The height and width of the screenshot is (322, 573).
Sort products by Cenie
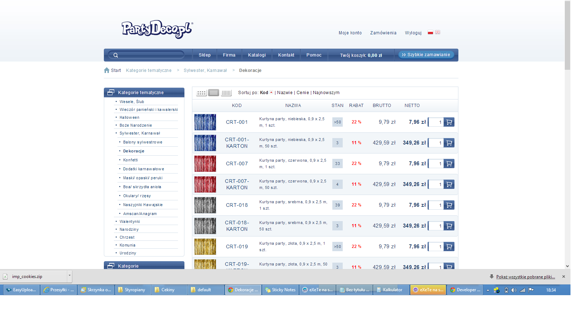click(303, 93)
